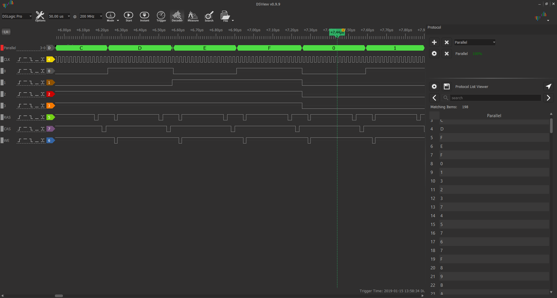Start capture with the Start button
This screenshot has width=557, height=298.
(129, 16)
